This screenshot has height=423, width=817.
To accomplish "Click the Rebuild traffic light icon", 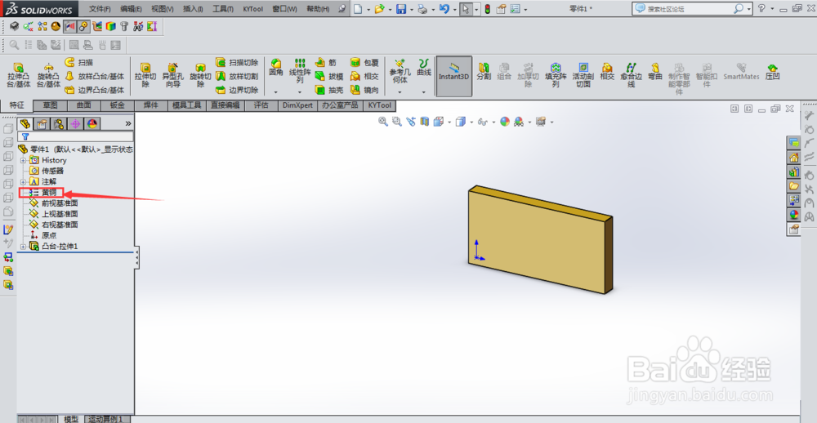I will click(487, 9).
